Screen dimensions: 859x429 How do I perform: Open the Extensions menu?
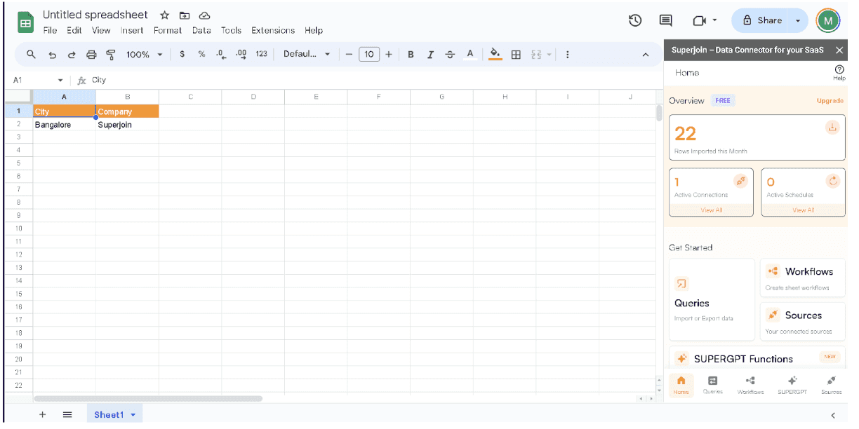(273, 31)
